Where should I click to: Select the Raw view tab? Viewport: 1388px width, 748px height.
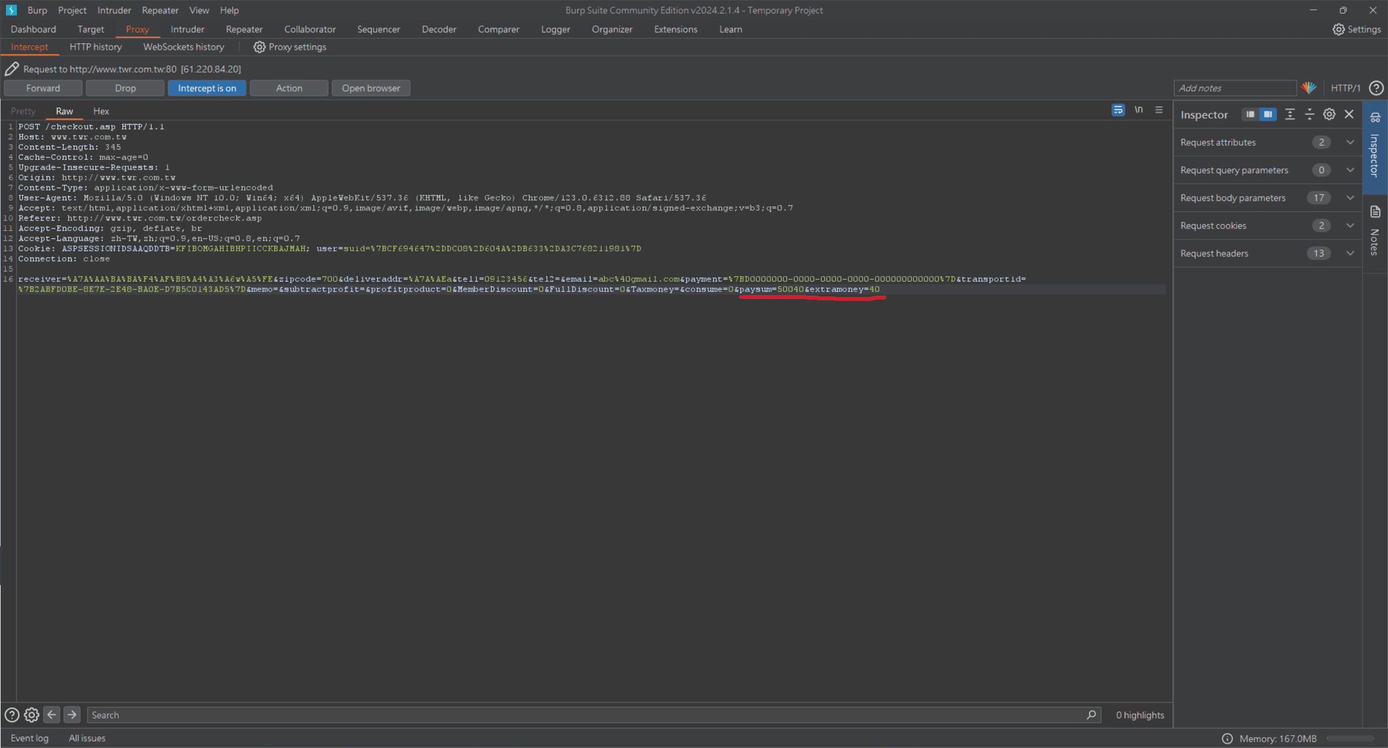pyautogui.click(x=64, y=111)
